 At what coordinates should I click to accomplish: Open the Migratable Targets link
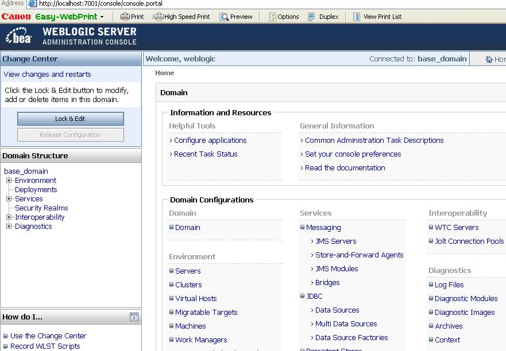(206, 313)
